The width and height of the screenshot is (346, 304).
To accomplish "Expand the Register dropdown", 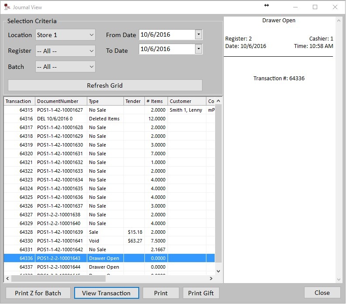I will (65, 51).
